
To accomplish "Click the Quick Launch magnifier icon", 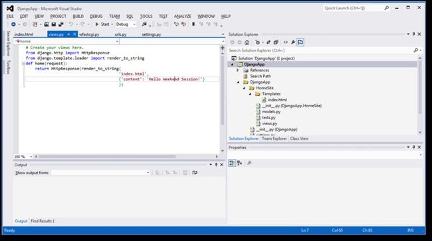I will point(387,8).
